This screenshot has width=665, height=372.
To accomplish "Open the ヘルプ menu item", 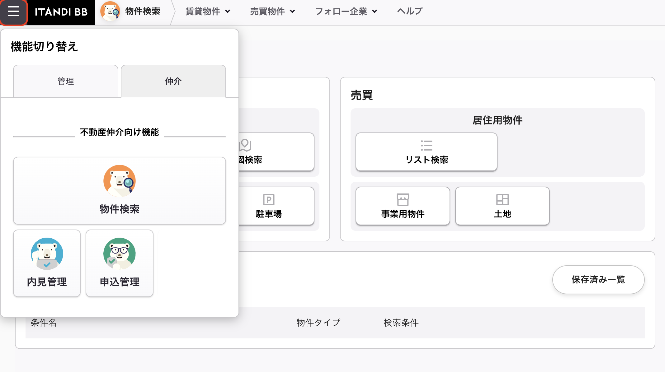I will (410, 11).
